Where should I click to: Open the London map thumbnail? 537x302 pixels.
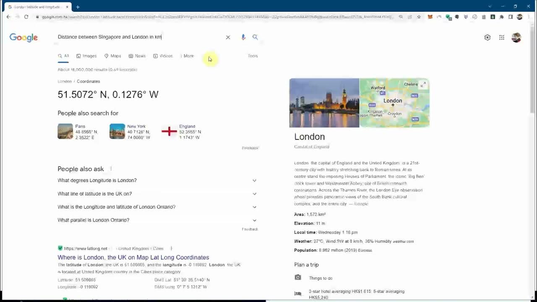pyautogui.click(x=394, y=103)
